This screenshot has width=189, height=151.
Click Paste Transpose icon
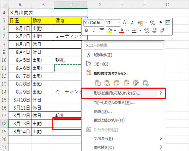[126, 83]
